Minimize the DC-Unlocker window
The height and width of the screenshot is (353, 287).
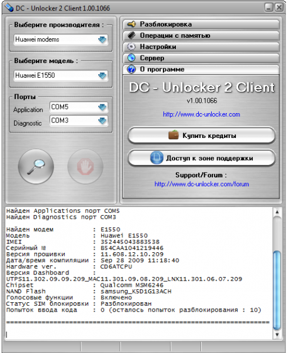pos(269,8)
